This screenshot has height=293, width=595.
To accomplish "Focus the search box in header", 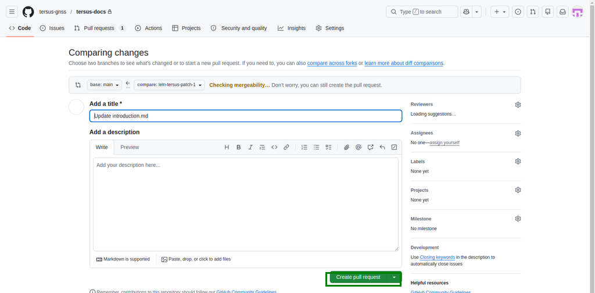I will [422, 12].
